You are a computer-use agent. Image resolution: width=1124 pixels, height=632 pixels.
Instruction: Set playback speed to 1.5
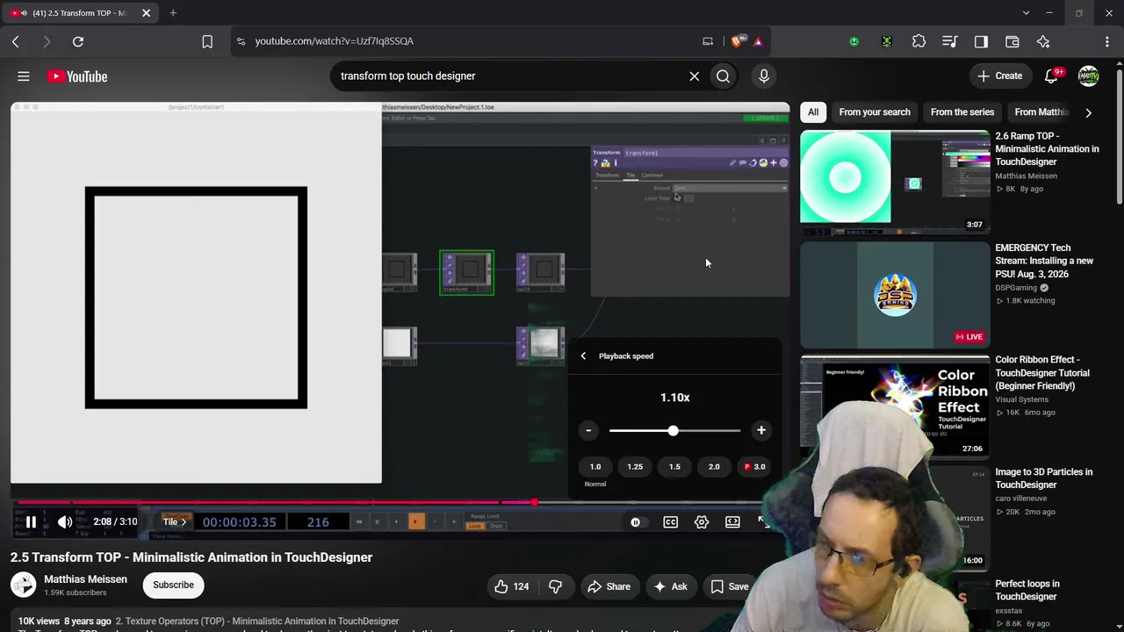click(x=674, y=467)
